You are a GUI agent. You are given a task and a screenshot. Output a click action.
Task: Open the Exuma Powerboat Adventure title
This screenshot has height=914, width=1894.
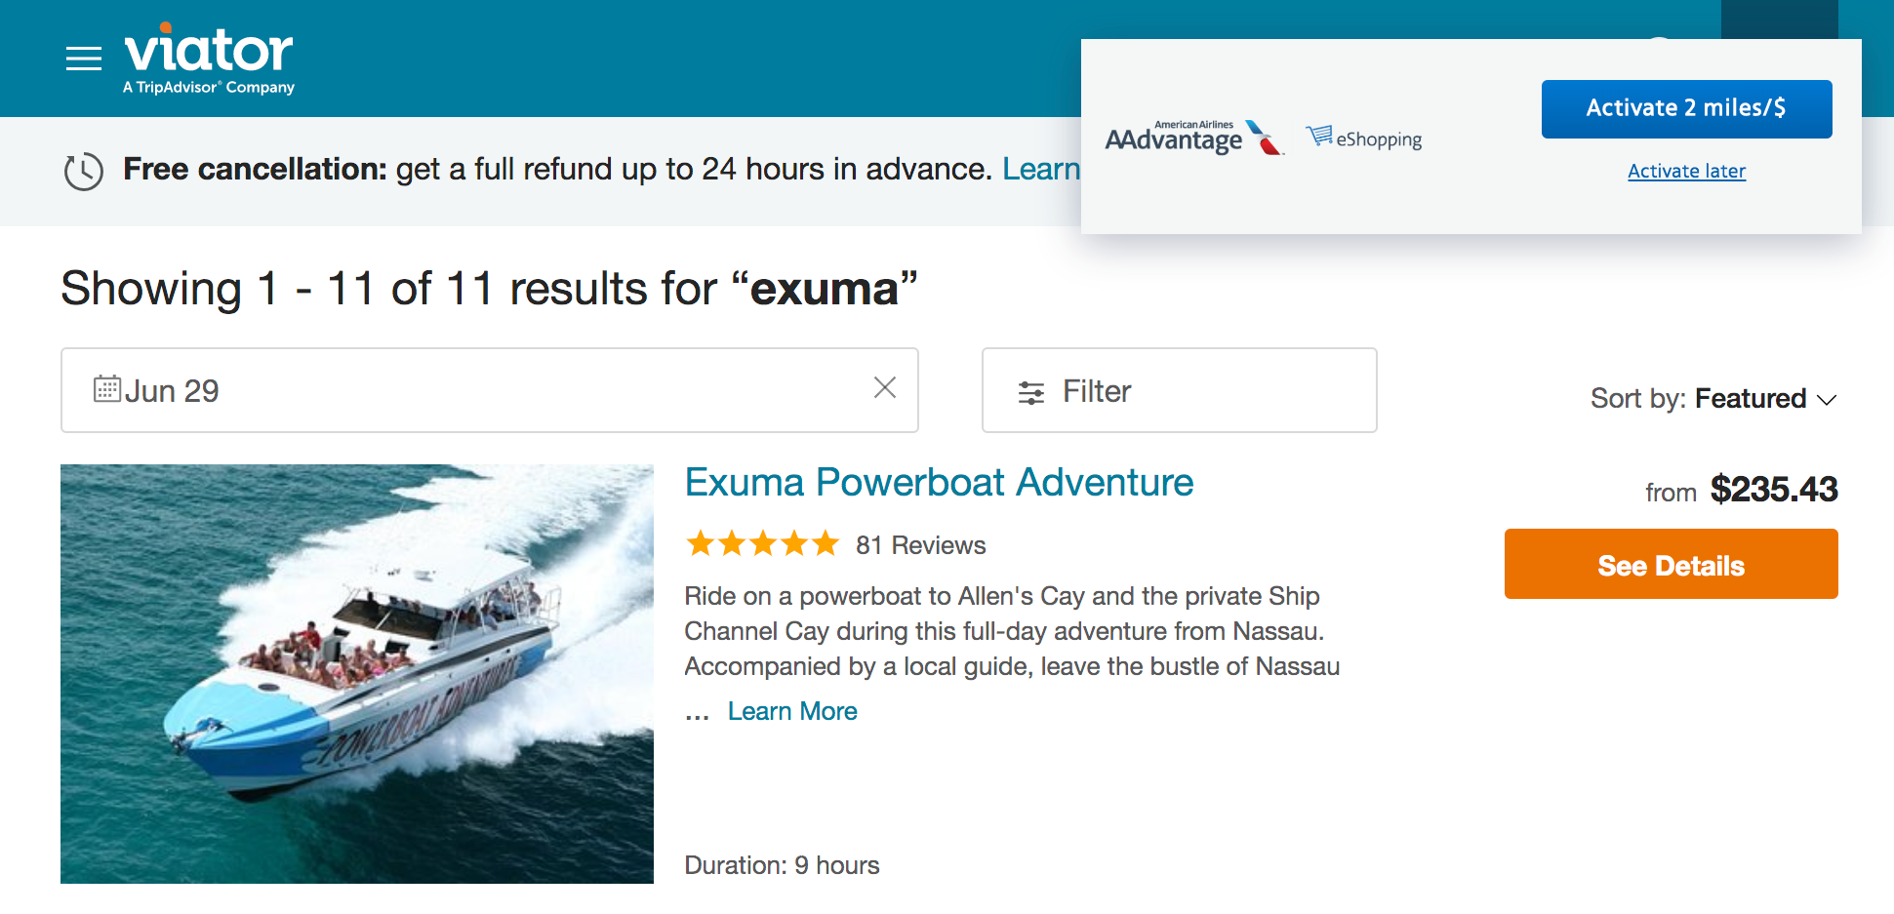939,483
